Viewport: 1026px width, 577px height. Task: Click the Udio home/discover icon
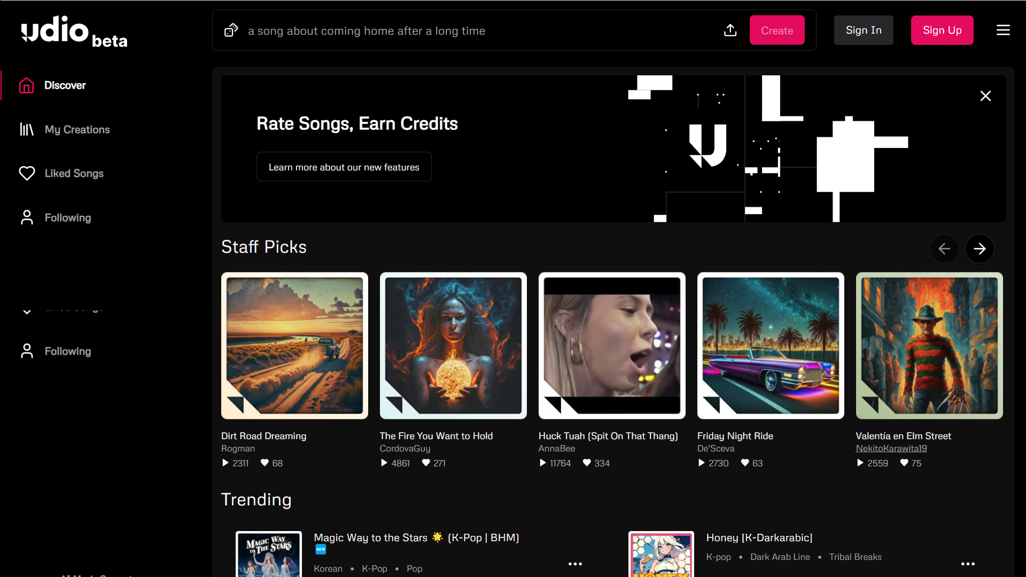pyautogui.click(x=26, y=85)
